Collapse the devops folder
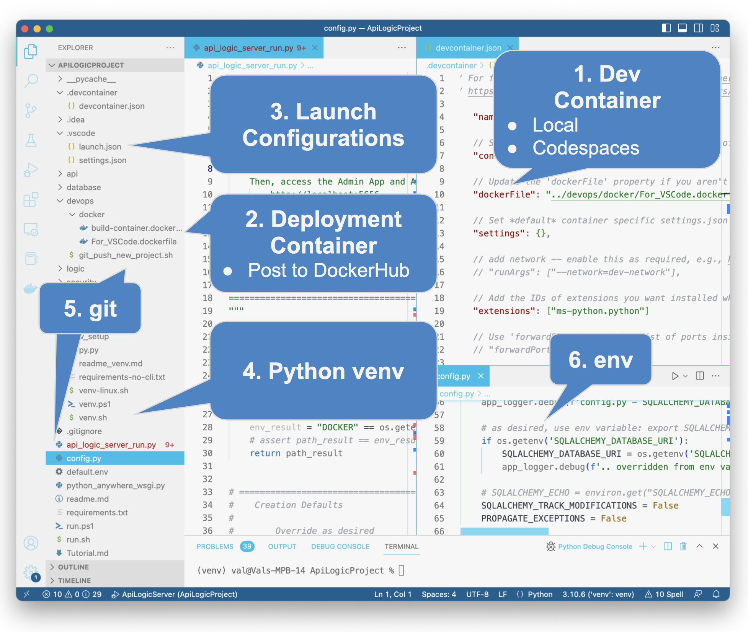The image size is (748, 632). click(115, 201)
